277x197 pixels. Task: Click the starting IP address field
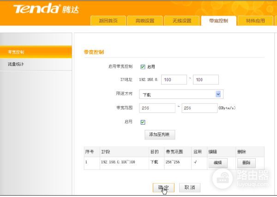(x=174, y=80)
